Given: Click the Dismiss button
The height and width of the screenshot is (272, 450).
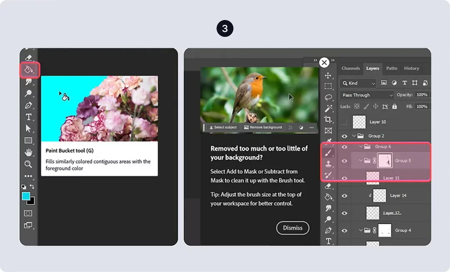Looking at the screenshot, I should pyautogui.click(x=292, y=228).
